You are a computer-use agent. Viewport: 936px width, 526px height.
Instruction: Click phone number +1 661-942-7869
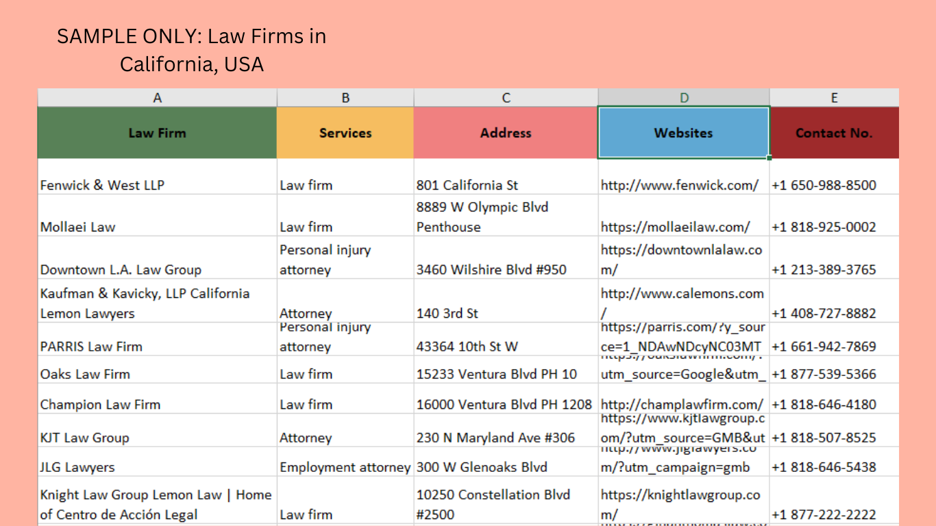click(x=824, y=347)
